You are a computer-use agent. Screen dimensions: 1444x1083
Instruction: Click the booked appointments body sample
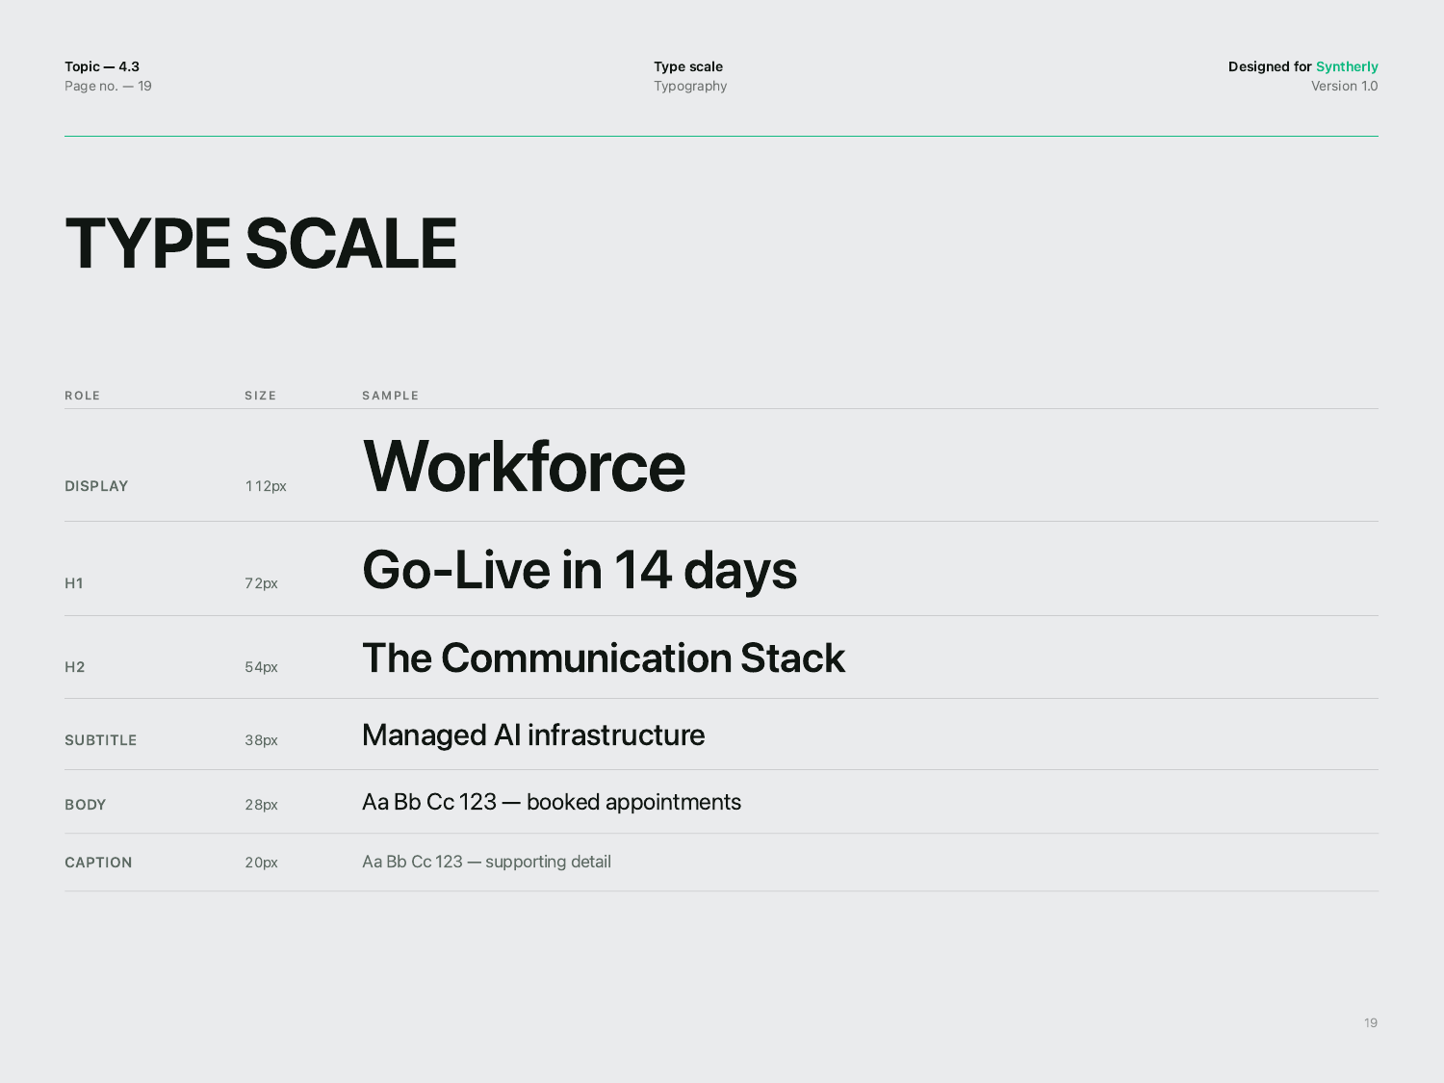(552, 802)
